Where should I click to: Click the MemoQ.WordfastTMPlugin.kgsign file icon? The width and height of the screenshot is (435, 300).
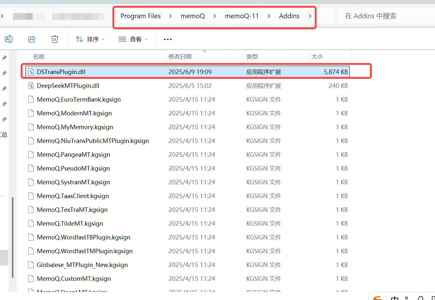coord(31,251)
